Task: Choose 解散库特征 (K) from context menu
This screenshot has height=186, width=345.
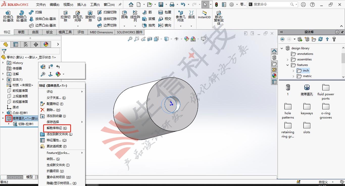Action: 57,128
